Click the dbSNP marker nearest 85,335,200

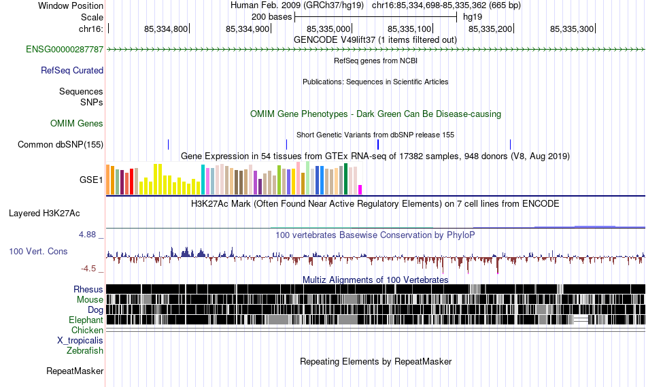(510, 145)
